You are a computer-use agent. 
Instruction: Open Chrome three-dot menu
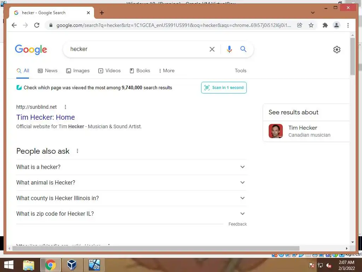pyautogui.click(x=348, y=25)
